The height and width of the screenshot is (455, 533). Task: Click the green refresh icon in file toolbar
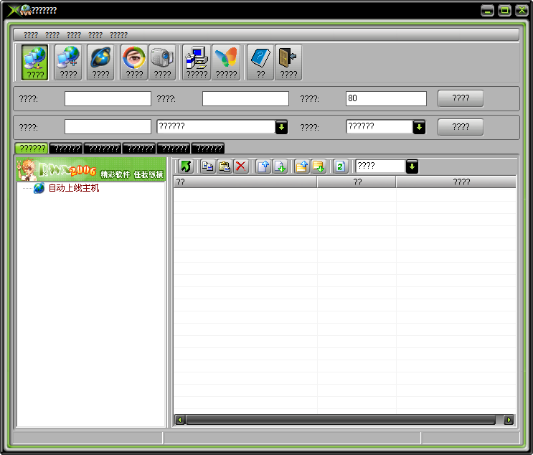click(x=340, y=166)
